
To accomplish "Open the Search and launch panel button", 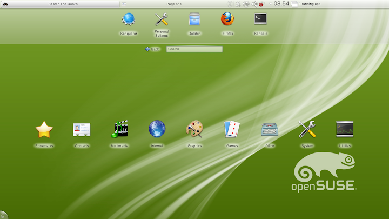I will pyautogui.click(x=60, y=4).
